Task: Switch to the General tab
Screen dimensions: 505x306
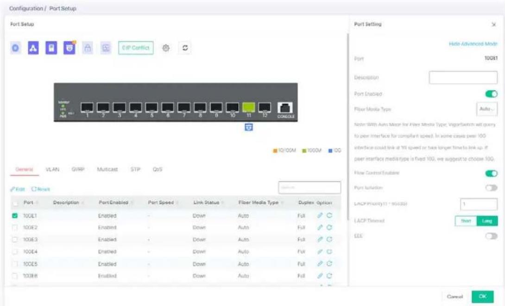Action: [24, 169]
